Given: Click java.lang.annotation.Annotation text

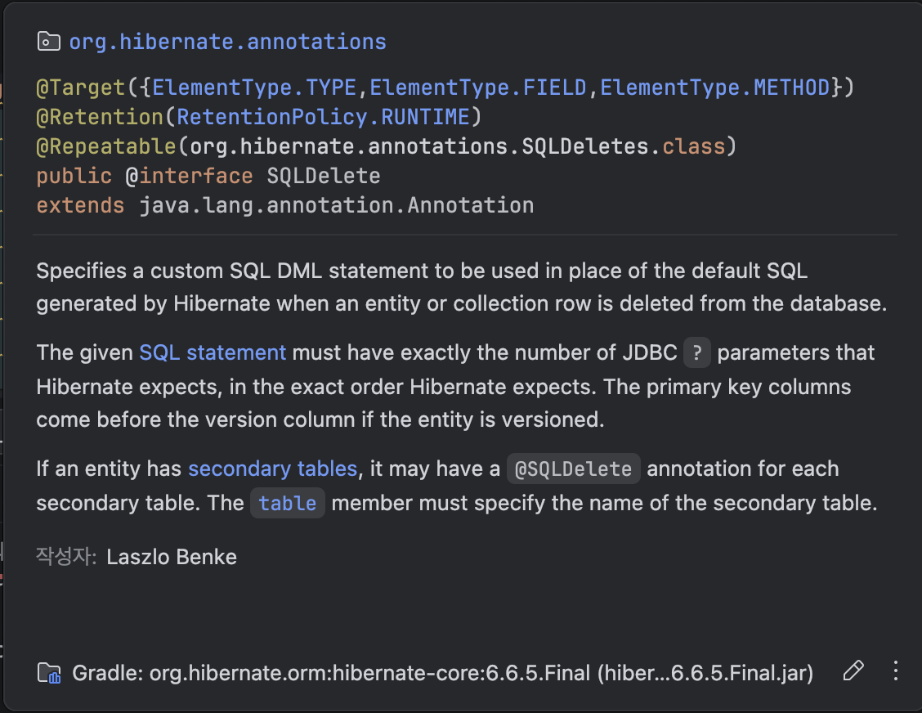Looking at the screenshot, I should tap(336, 205).
